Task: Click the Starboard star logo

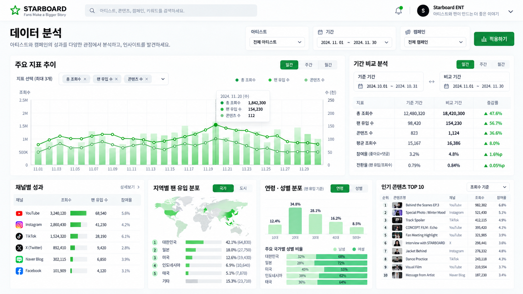Action: pyautogui.click(x=15, y=10)
